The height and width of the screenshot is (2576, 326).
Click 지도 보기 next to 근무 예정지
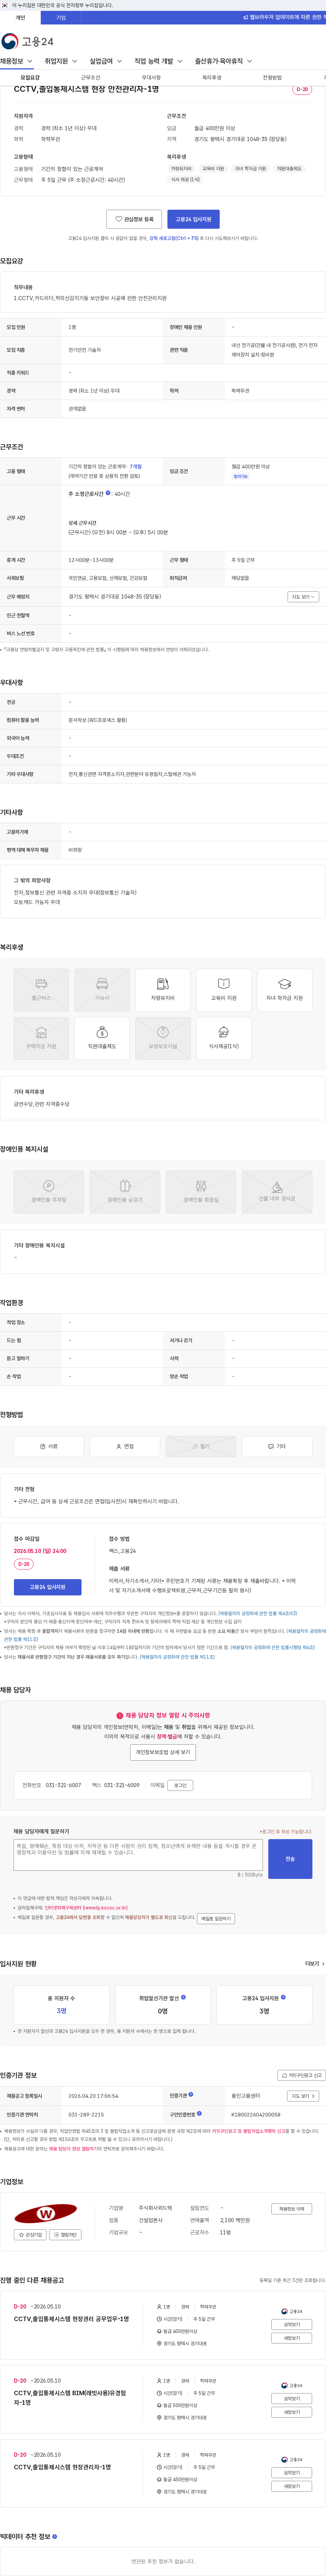[303, 597]
